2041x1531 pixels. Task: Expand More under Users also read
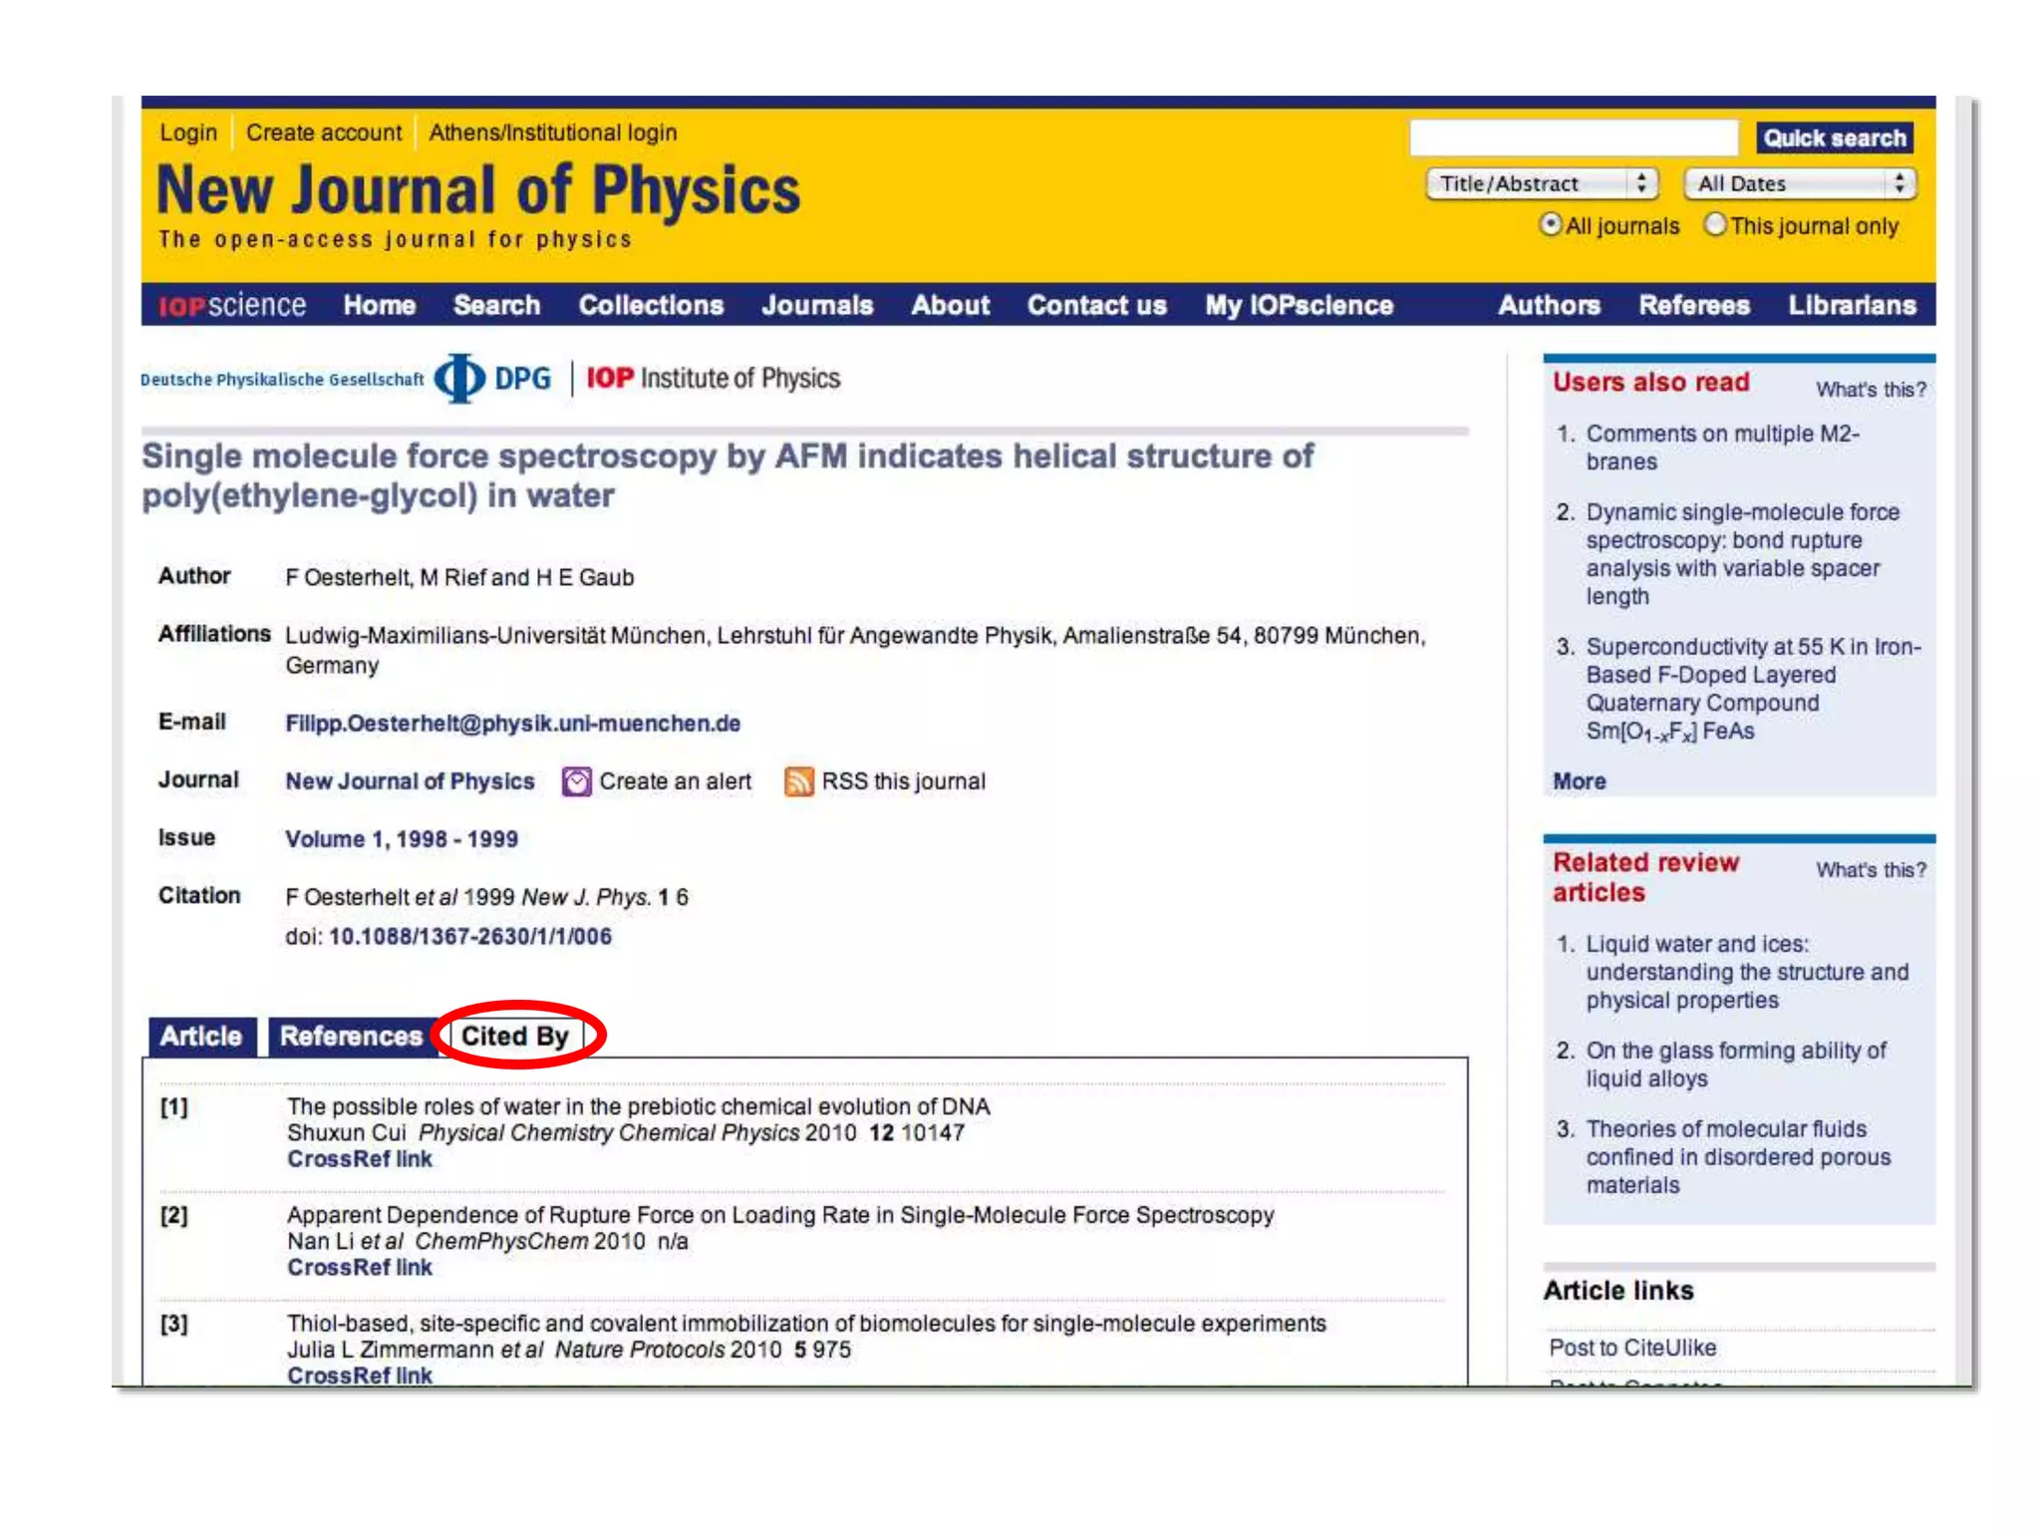(1579, 781)
